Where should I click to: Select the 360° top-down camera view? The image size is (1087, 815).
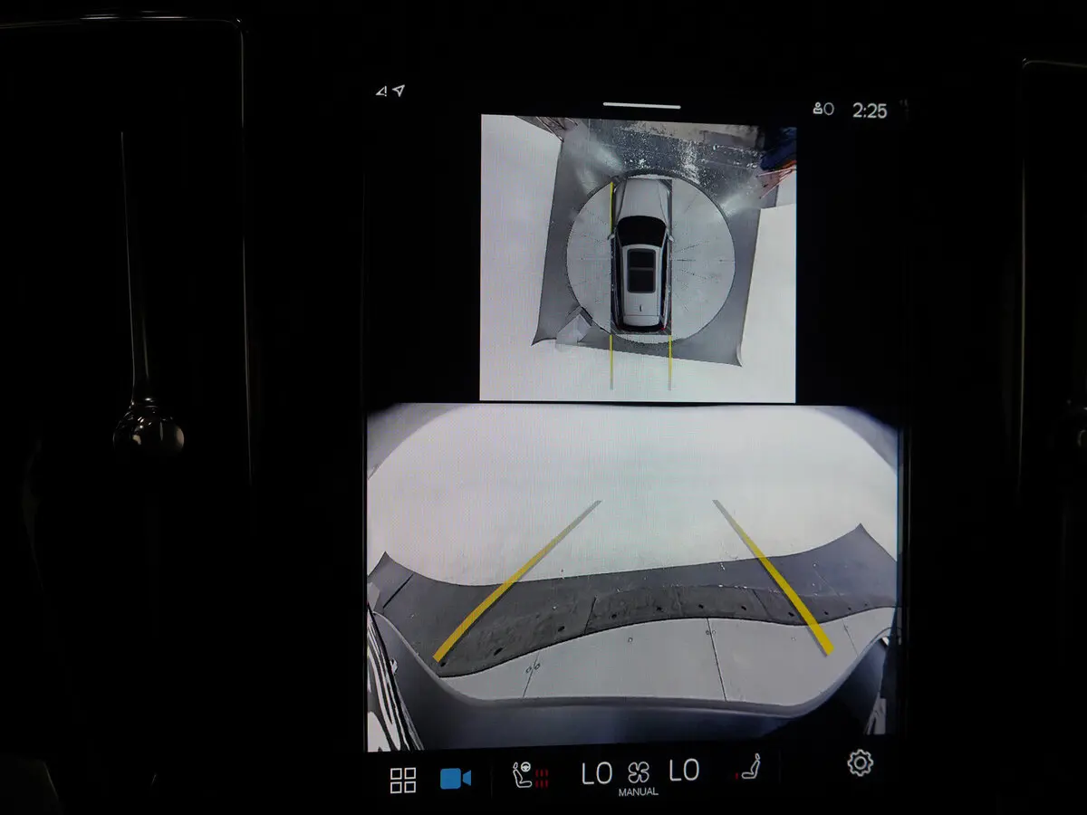point(638,258)
